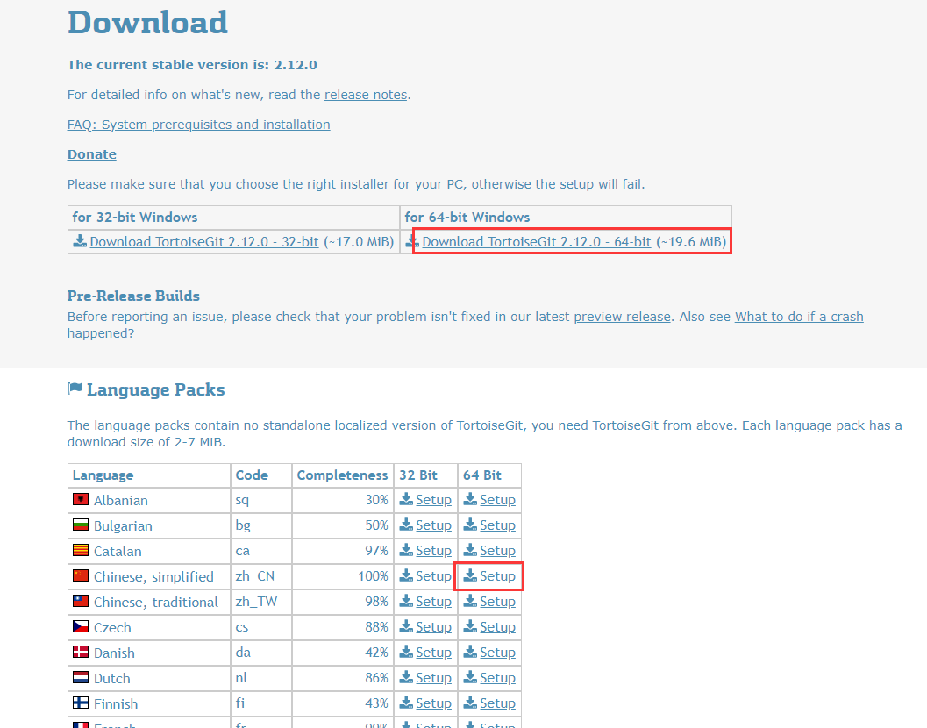Click the Albanian flag icon
This screenshot has width=927, height=728.
coord(81,499)
